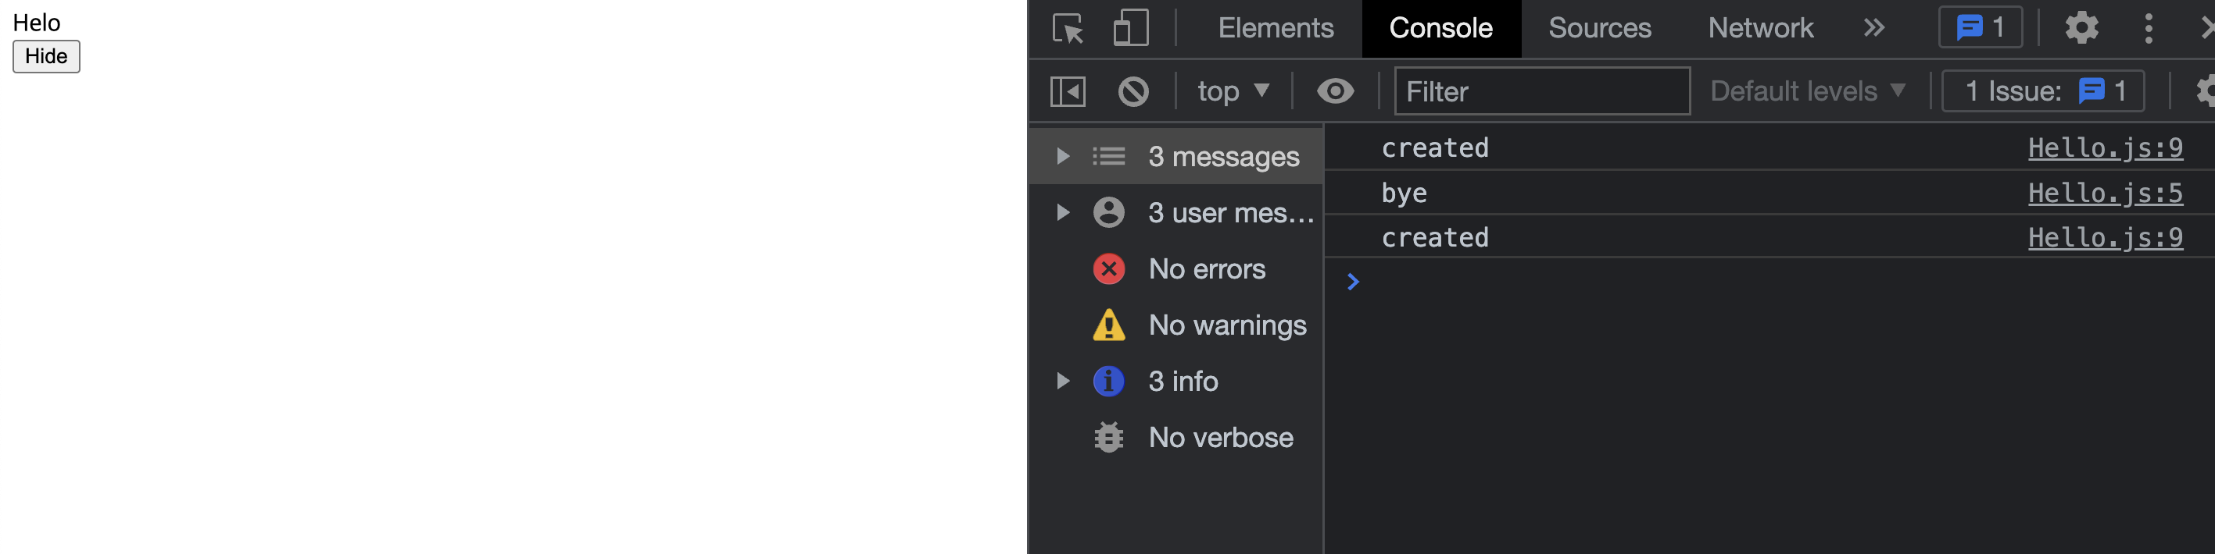Switch to the Network tab

tap(1760, 28)
